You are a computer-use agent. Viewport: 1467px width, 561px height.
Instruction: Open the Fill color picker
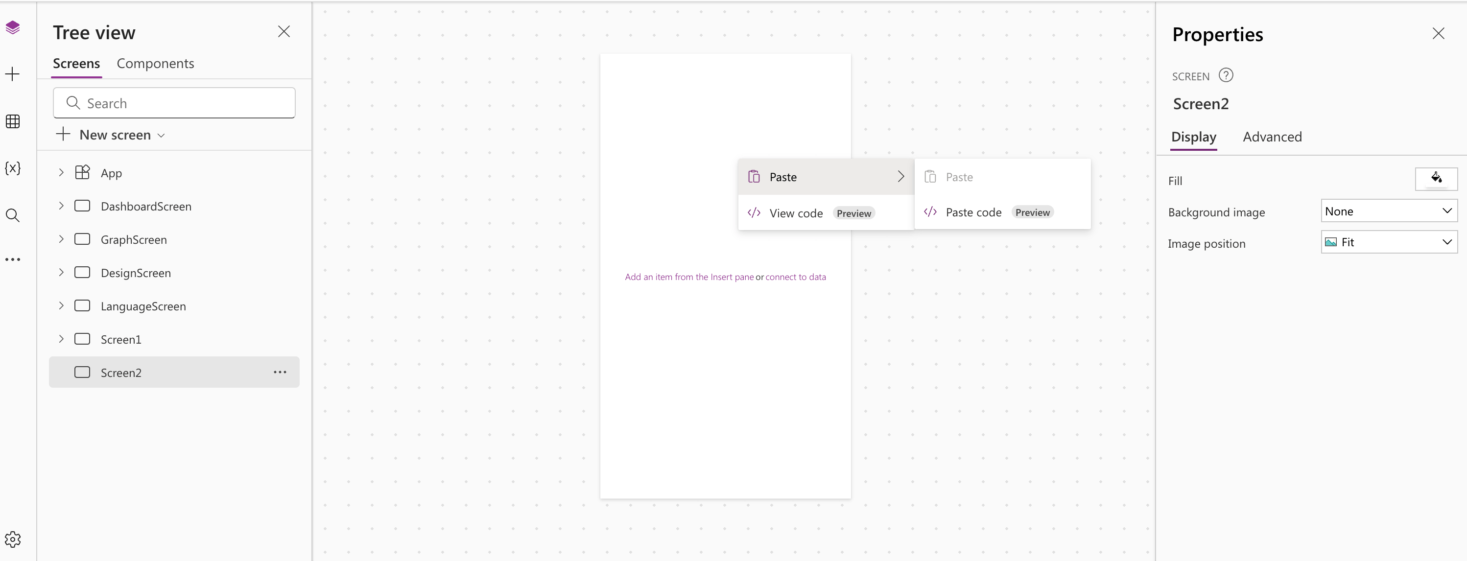pos(1436,179)
